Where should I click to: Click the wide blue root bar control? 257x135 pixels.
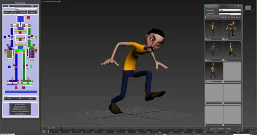pos(21,92)
